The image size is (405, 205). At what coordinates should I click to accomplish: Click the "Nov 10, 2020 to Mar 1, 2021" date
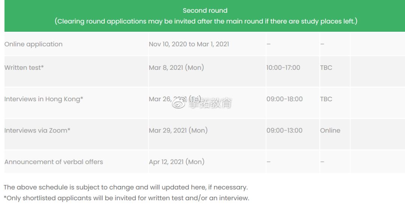[x=189, y=44]
